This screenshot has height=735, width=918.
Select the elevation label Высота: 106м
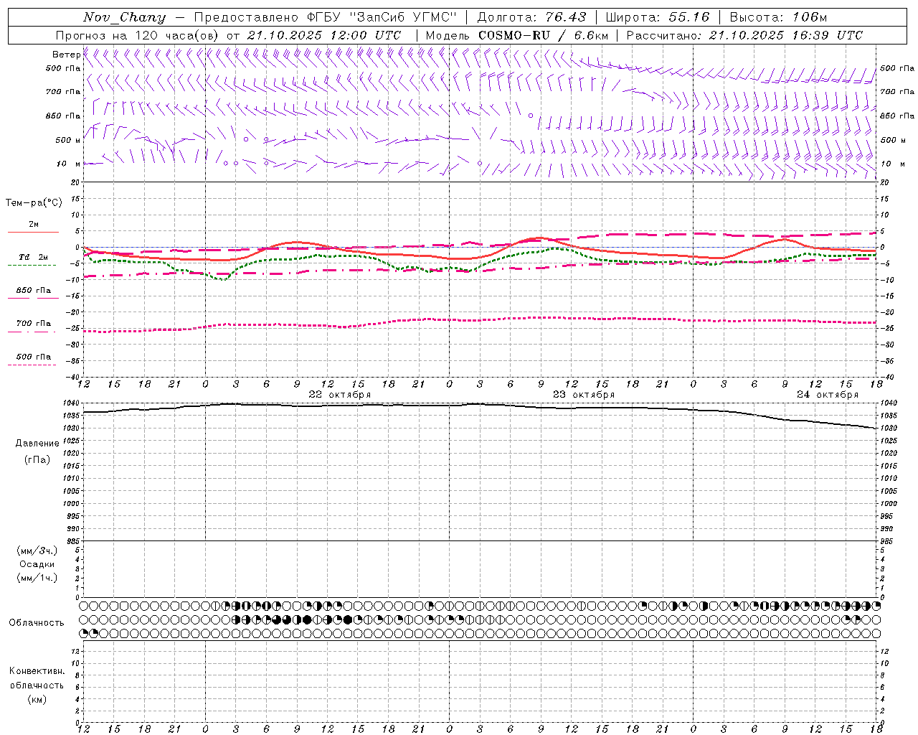point(778,17)
